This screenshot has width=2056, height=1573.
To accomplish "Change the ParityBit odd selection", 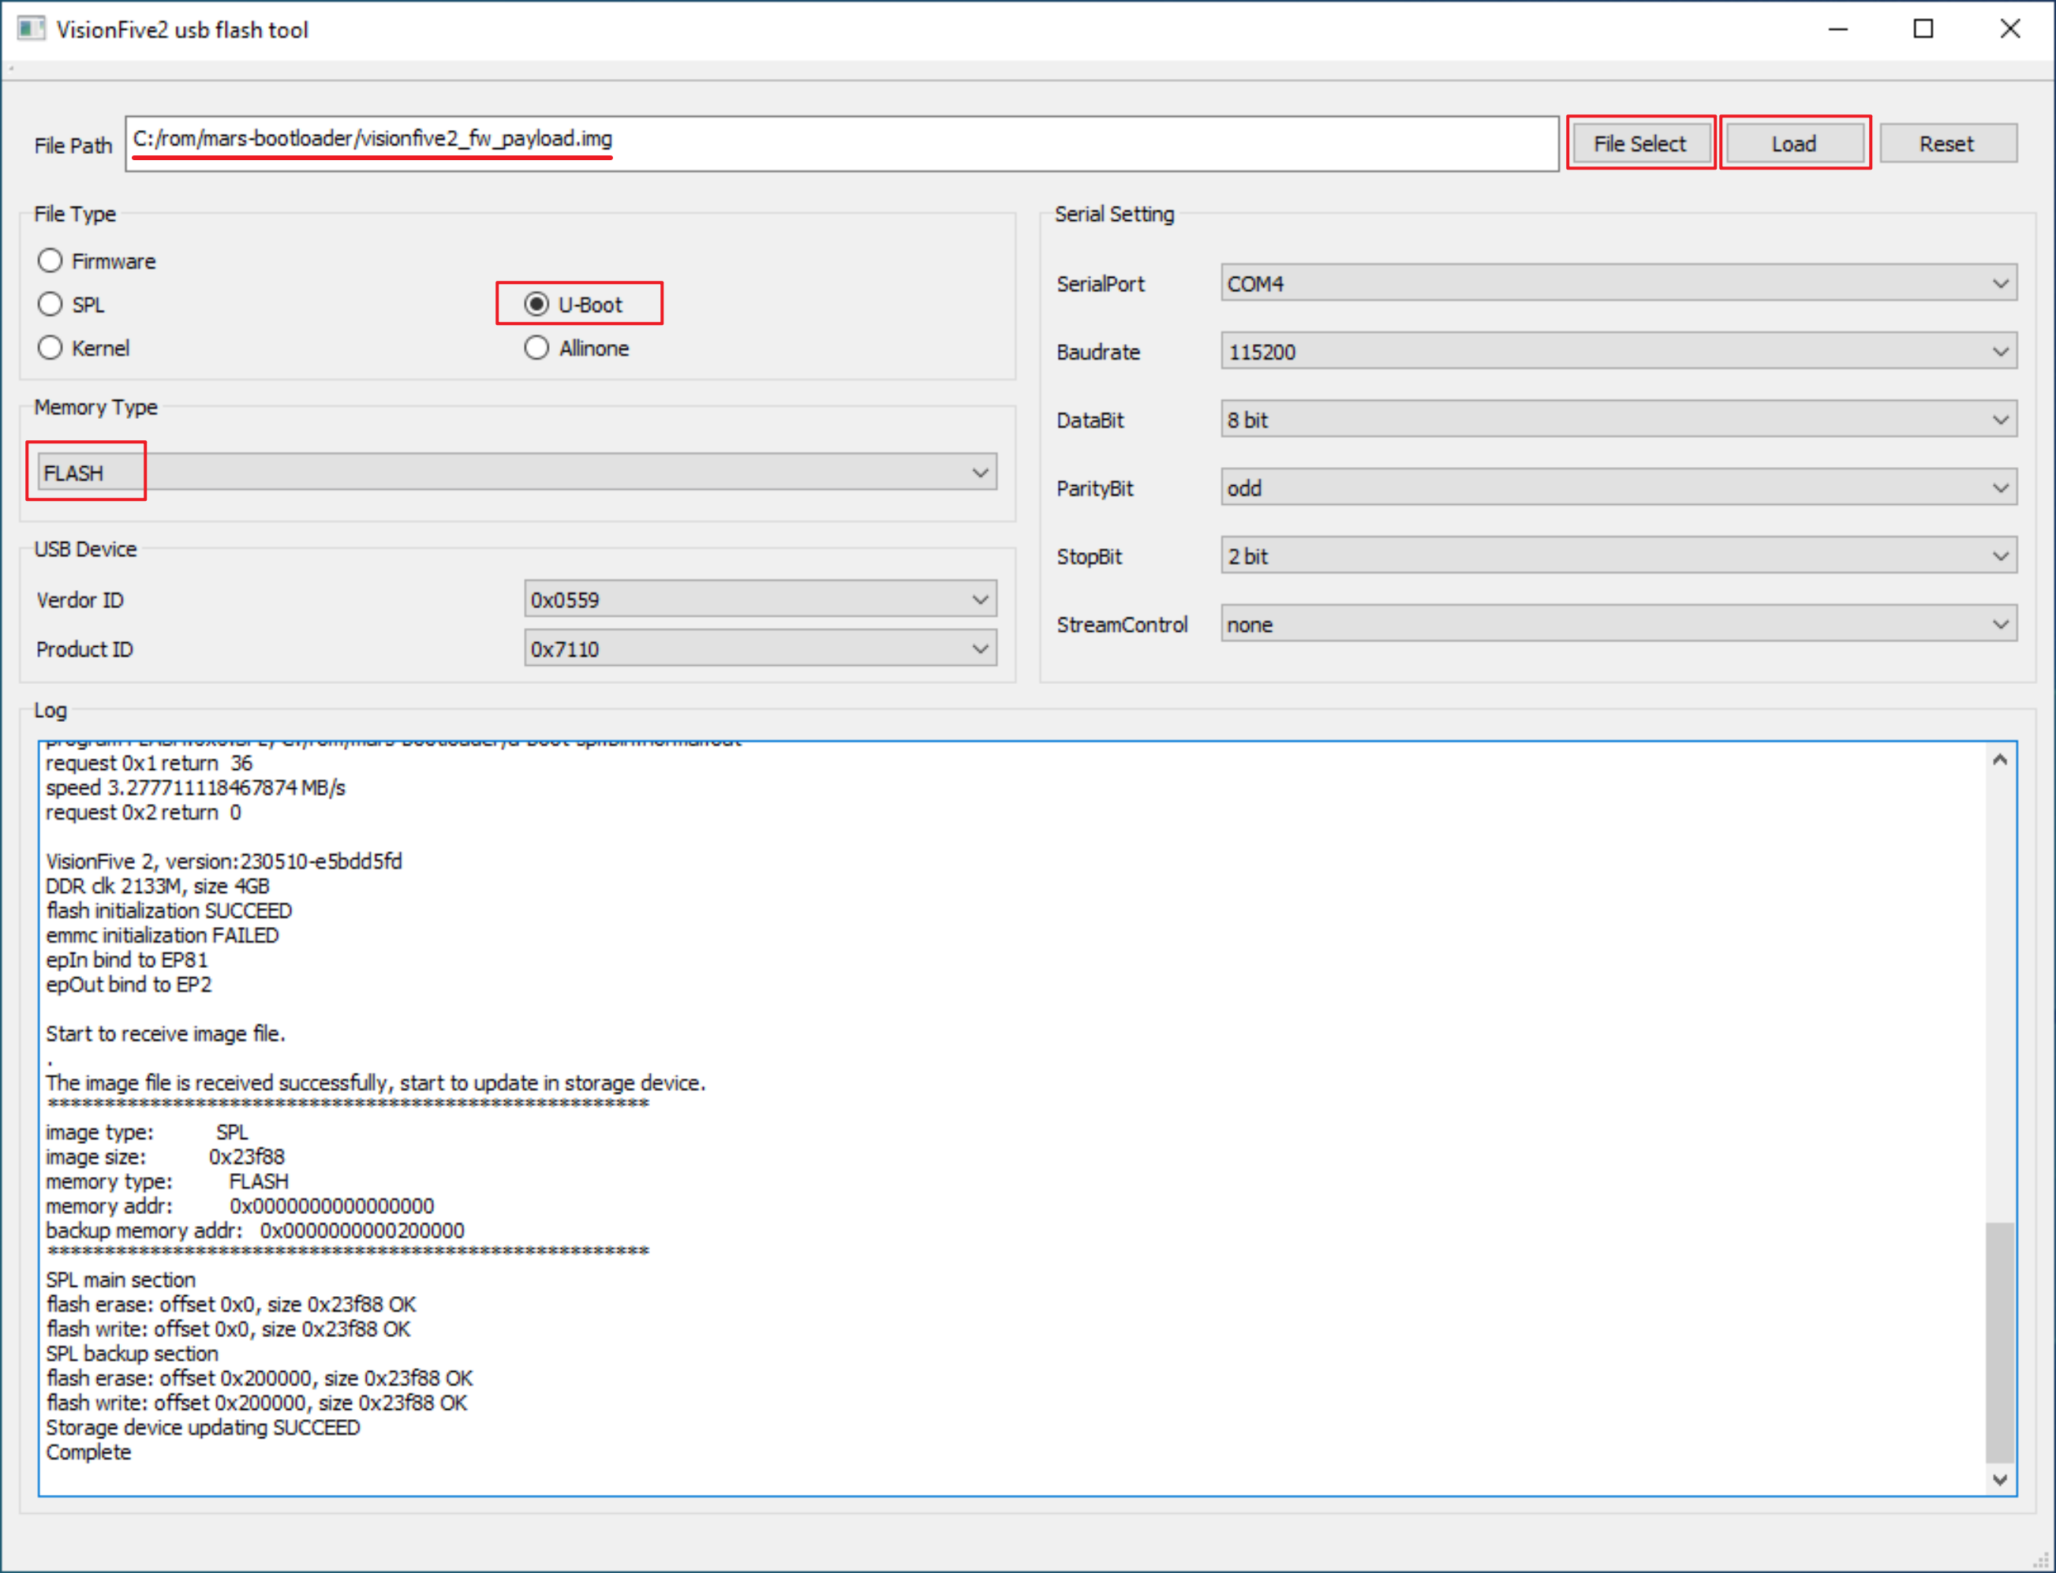I will pyautogui.click(x=1619, y=488).
